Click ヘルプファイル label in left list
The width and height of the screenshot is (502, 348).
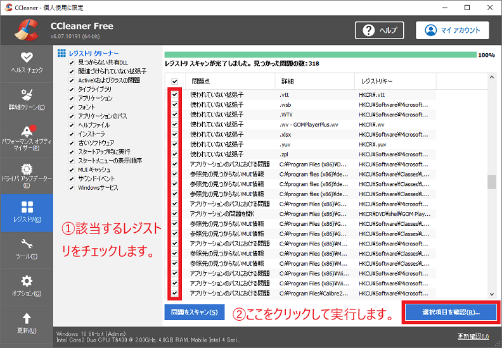point(94,125)
